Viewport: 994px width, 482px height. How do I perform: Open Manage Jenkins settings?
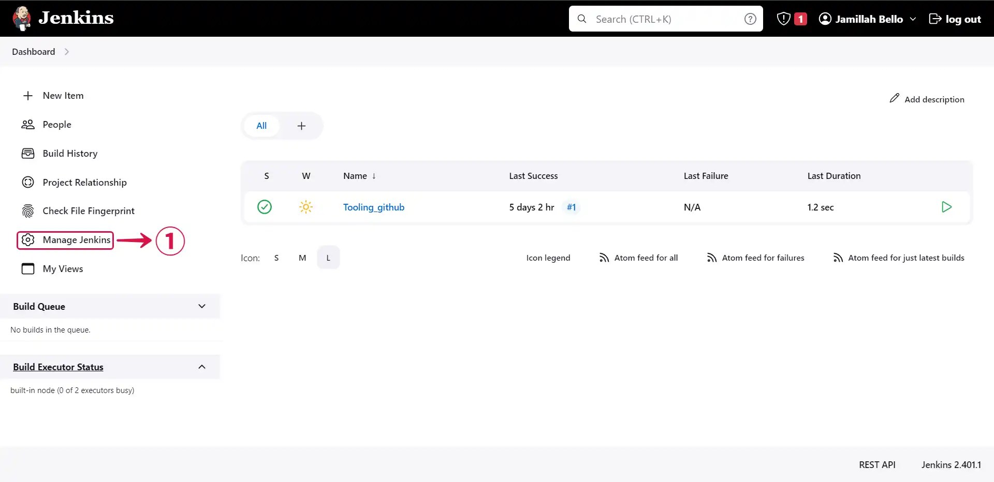point(79,240)
